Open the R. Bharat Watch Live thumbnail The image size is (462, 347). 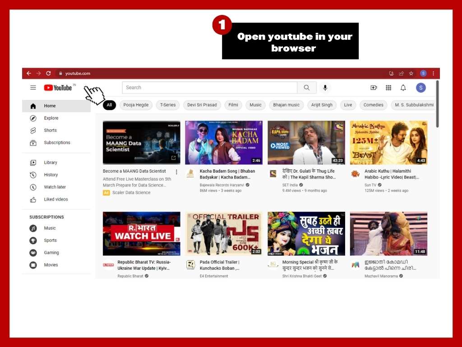point(141,234)
